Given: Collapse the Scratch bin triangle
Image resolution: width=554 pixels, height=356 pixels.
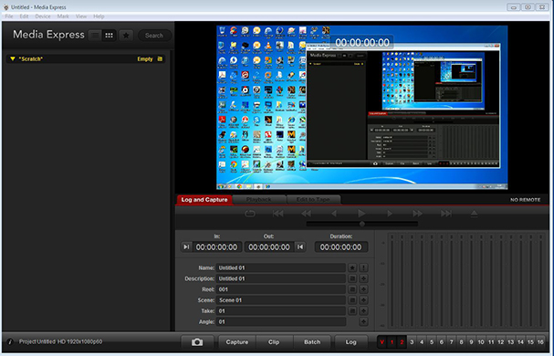Looking at the screenshot, I should pyautogui.click(x=13, y=58).
